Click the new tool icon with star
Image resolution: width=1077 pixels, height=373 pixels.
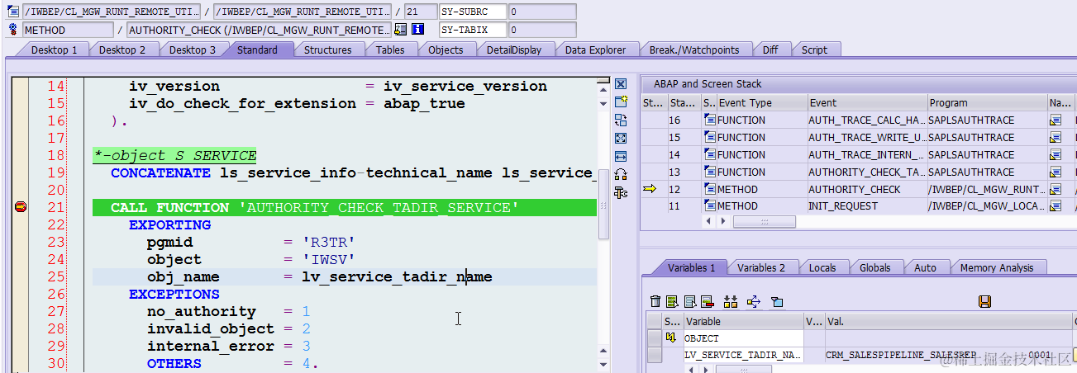pyautogui.click(x=621, y=102)
